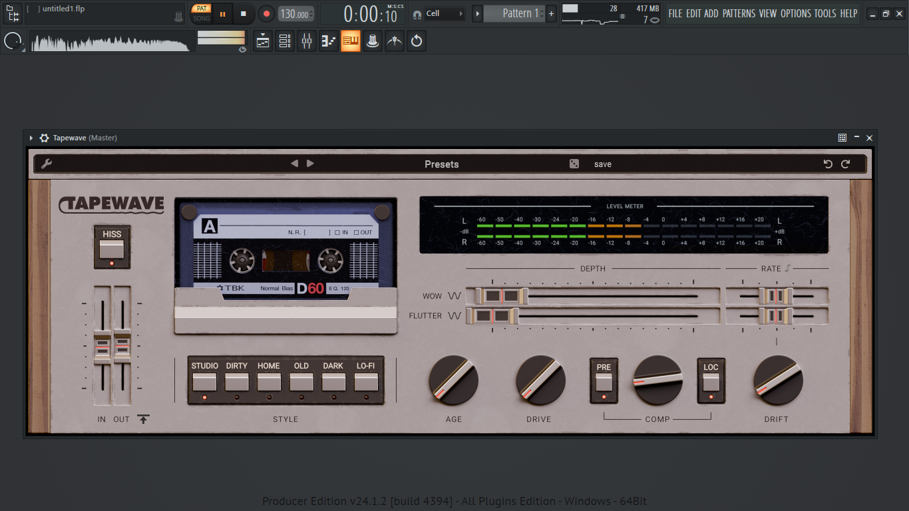
Task: Open the PATTERNS menu
Action: (739, 13)
